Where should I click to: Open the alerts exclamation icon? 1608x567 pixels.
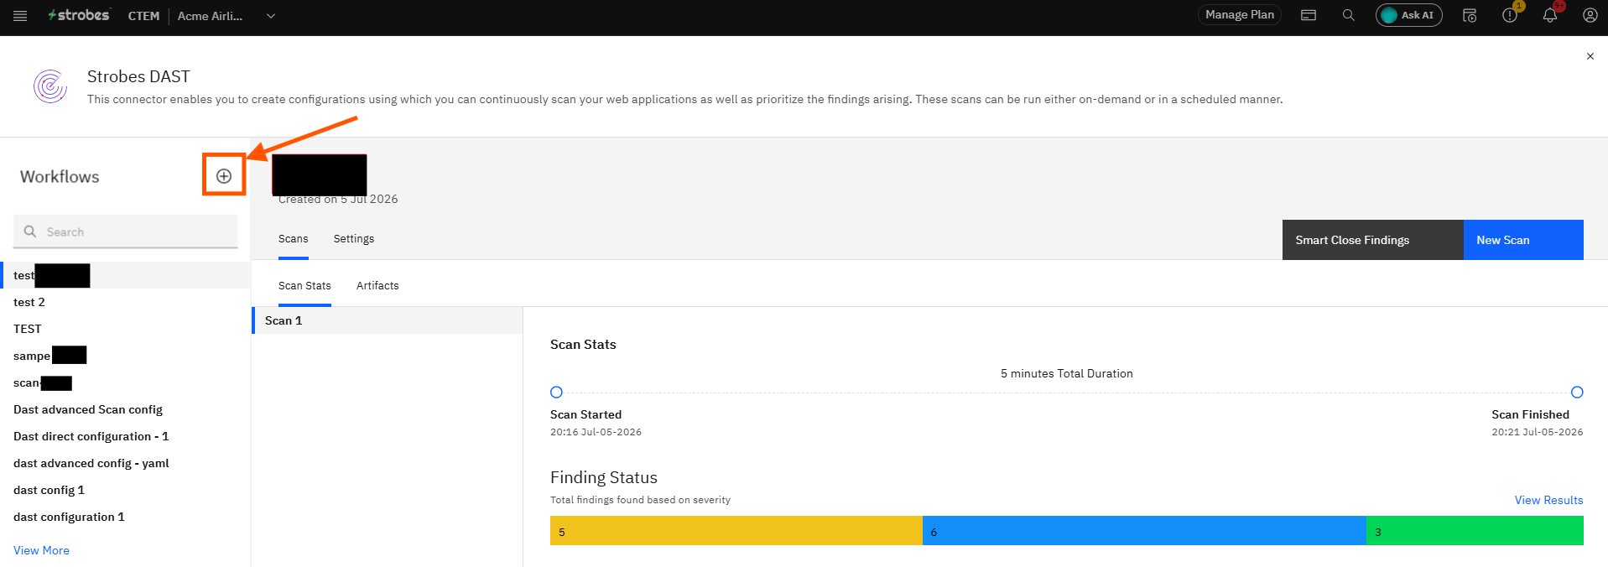point(1510,15)
